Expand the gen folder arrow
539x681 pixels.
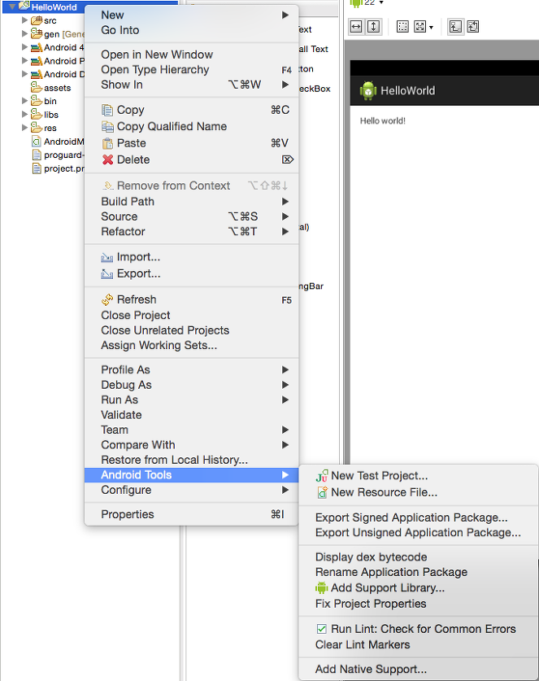(24, 33)
